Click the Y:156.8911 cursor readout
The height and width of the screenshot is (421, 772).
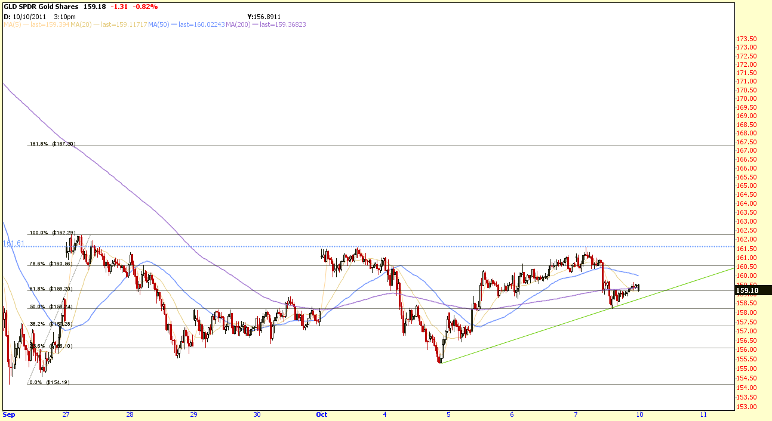click(264, 17)
